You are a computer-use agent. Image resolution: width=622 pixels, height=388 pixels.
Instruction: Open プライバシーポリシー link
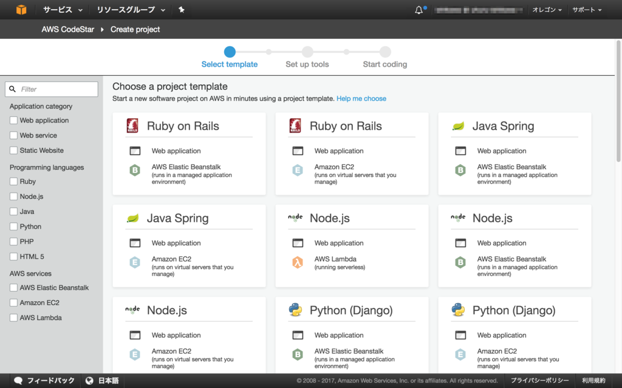point(539,381)
